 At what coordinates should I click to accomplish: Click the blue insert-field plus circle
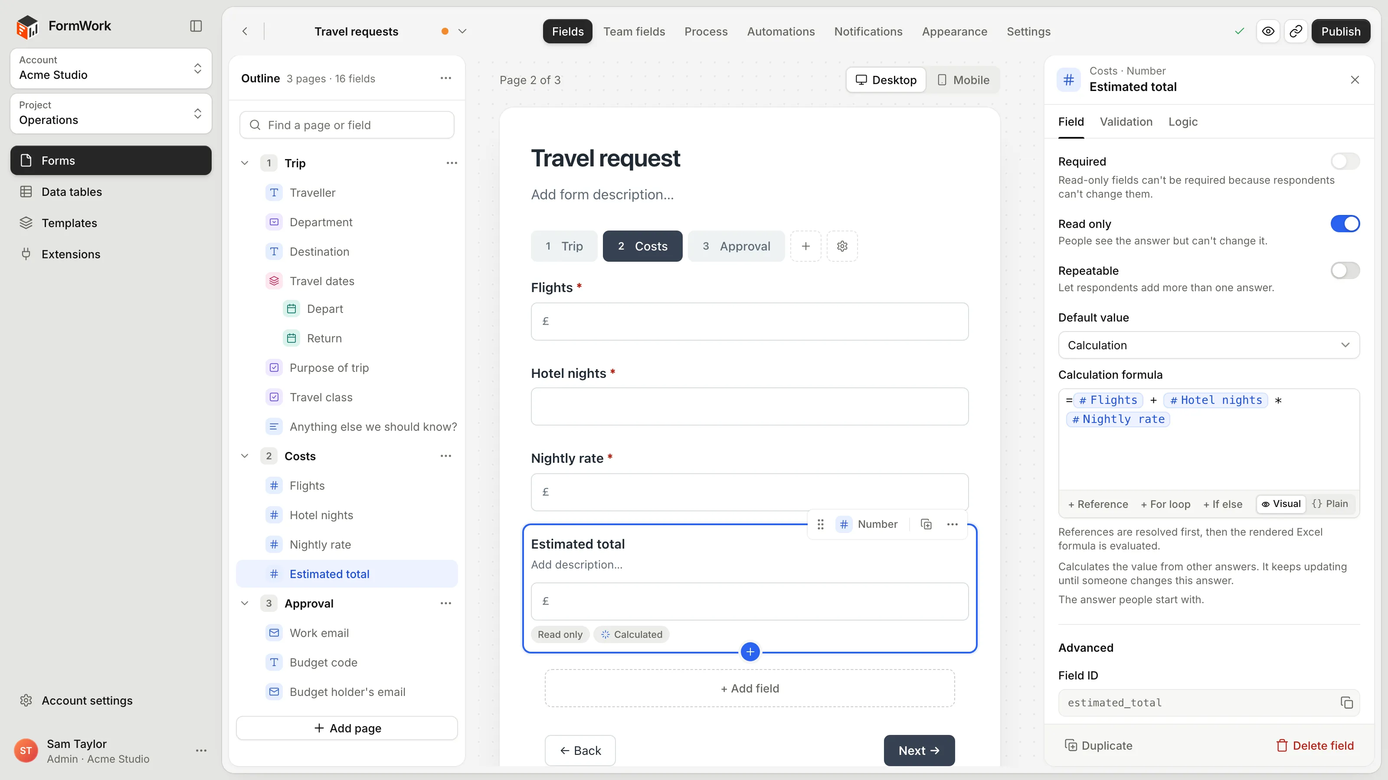750,651
